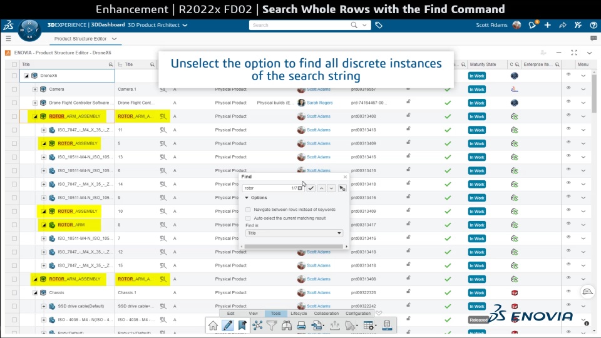Screen dimensions: 601x338
Task: Toggle eye visibility for DroneX6 row
Action: [568, 74]
